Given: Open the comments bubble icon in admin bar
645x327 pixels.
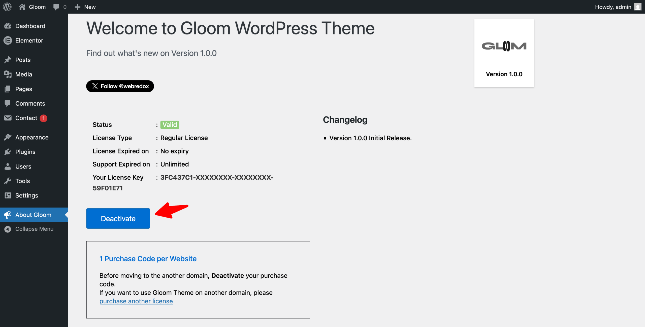Looking at the screenshot, I should tap(56, 7).
